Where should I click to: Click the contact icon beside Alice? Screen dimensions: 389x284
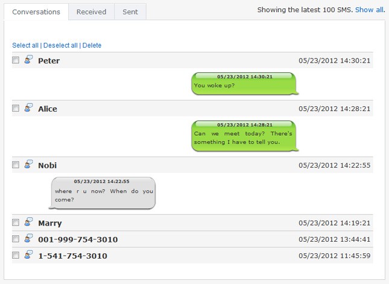coord(28,108)
